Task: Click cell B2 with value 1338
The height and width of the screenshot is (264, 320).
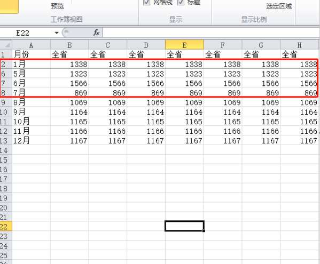Action: coord(69,64)
